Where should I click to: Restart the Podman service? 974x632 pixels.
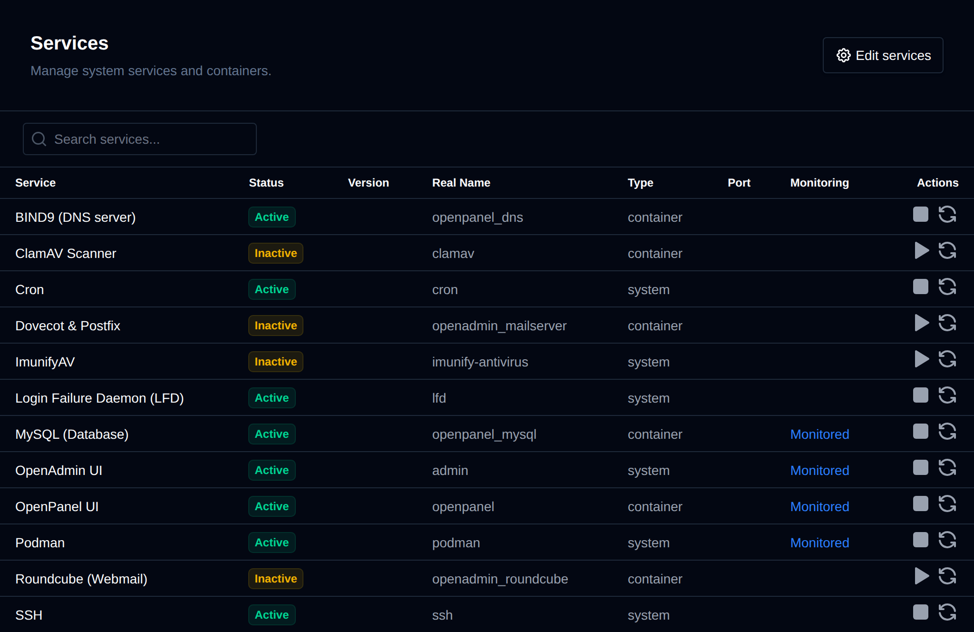[947, 540]
